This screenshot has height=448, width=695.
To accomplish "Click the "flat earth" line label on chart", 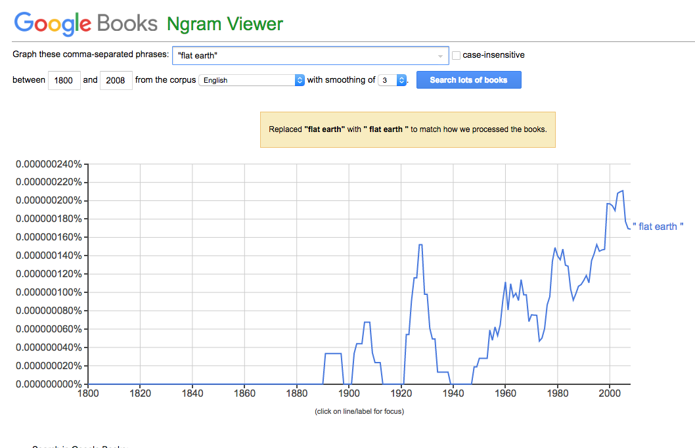I will click(x=658, y=227).
